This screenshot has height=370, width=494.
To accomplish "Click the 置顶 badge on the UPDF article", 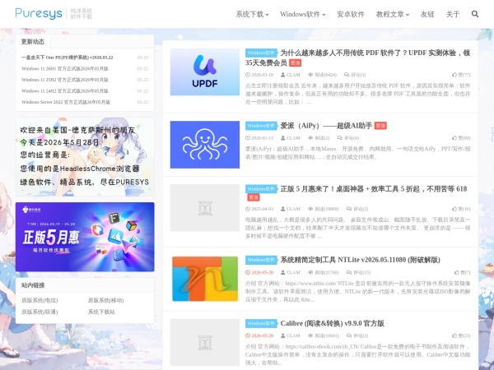I will pyautogui.click(x=296, y=63).
